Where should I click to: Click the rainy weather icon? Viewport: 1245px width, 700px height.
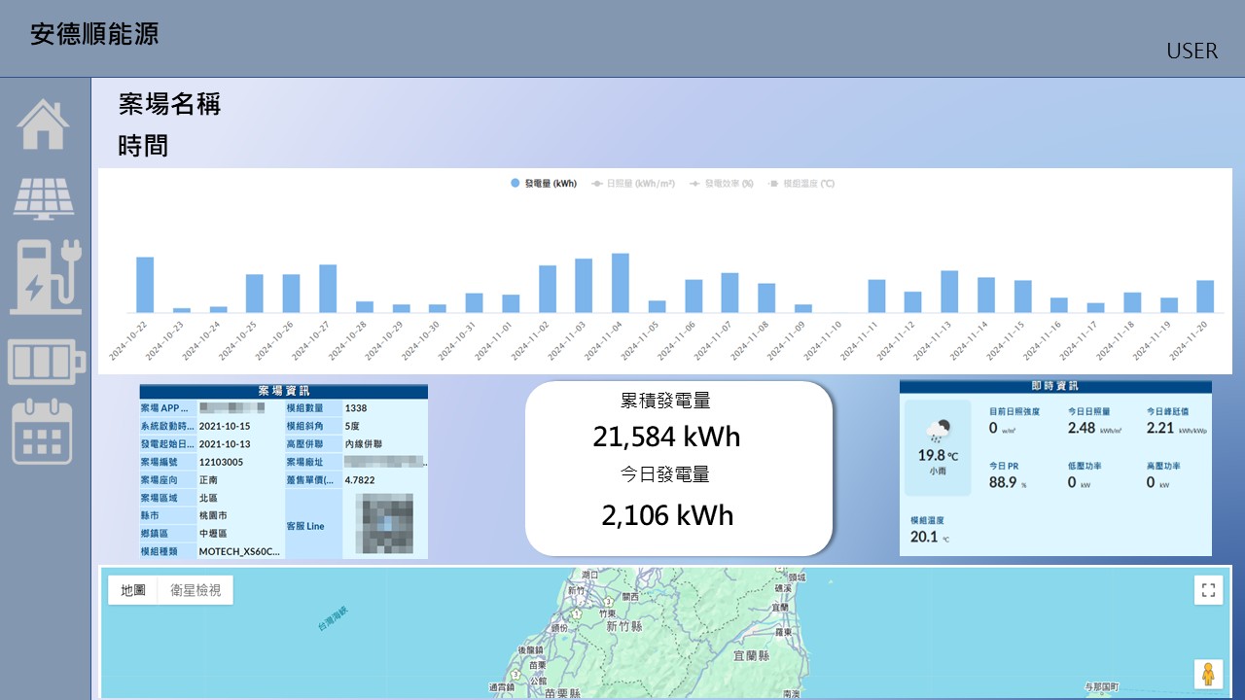tap(939, 430)
